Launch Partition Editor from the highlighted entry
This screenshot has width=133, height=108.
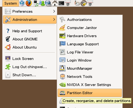coord(90,93)
